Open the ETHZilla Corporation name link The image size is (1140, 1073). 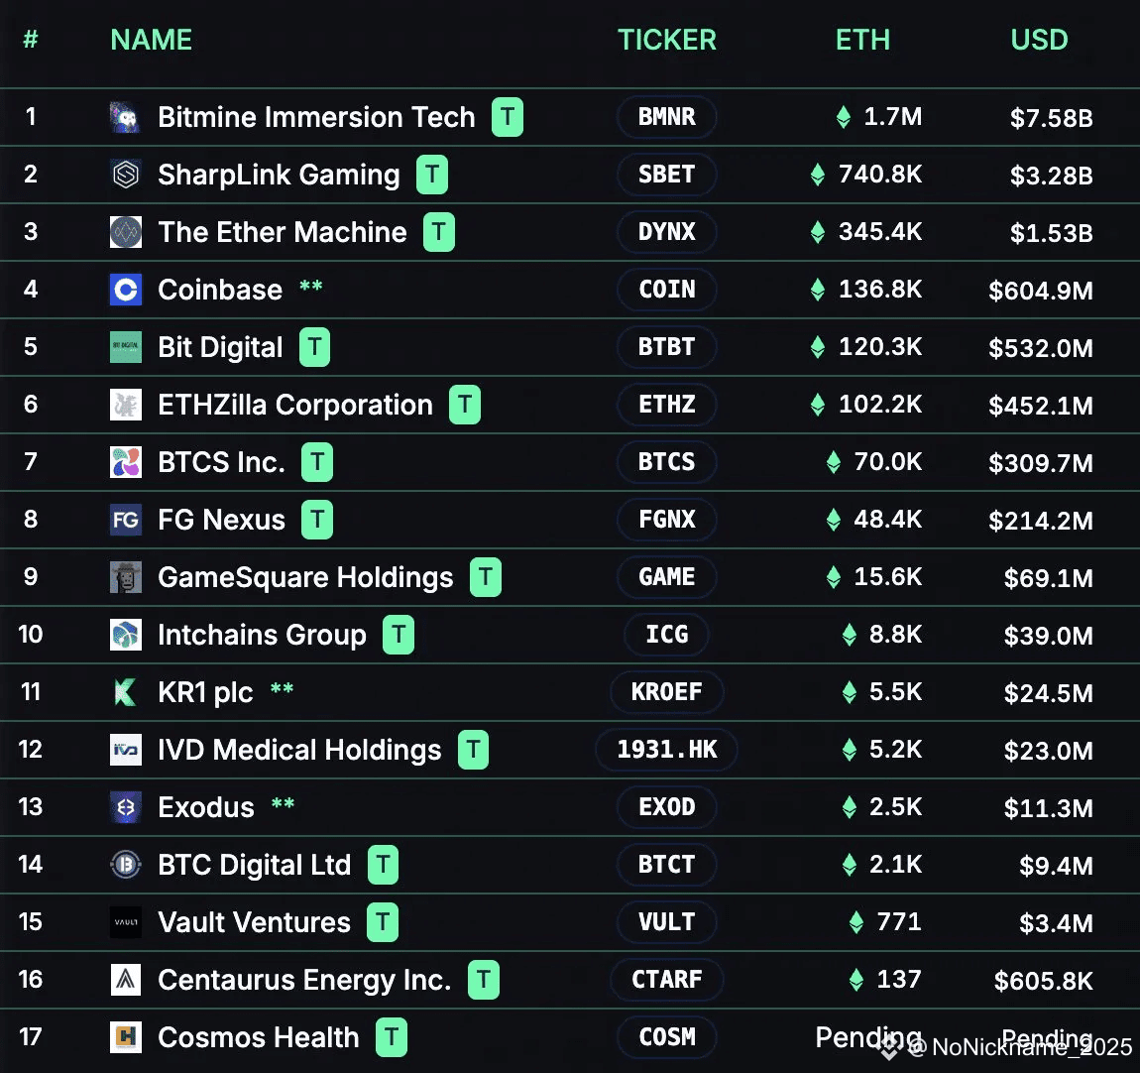(x=295, y=405)
